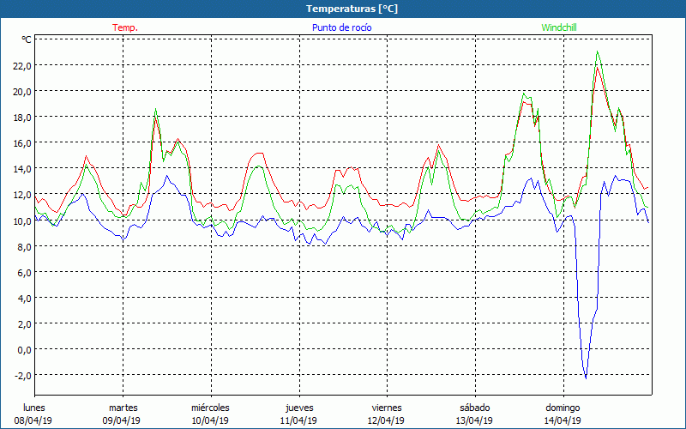Viewport: 686px width, 429px height.
Task: Click the 2,0 y-axis value
Action: (x=25, y=324)
